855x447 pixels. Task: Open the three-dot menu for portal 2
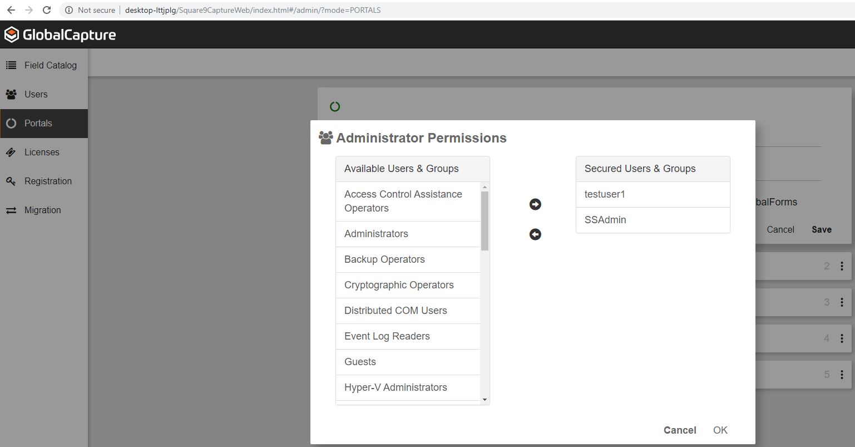pos(842,266)
